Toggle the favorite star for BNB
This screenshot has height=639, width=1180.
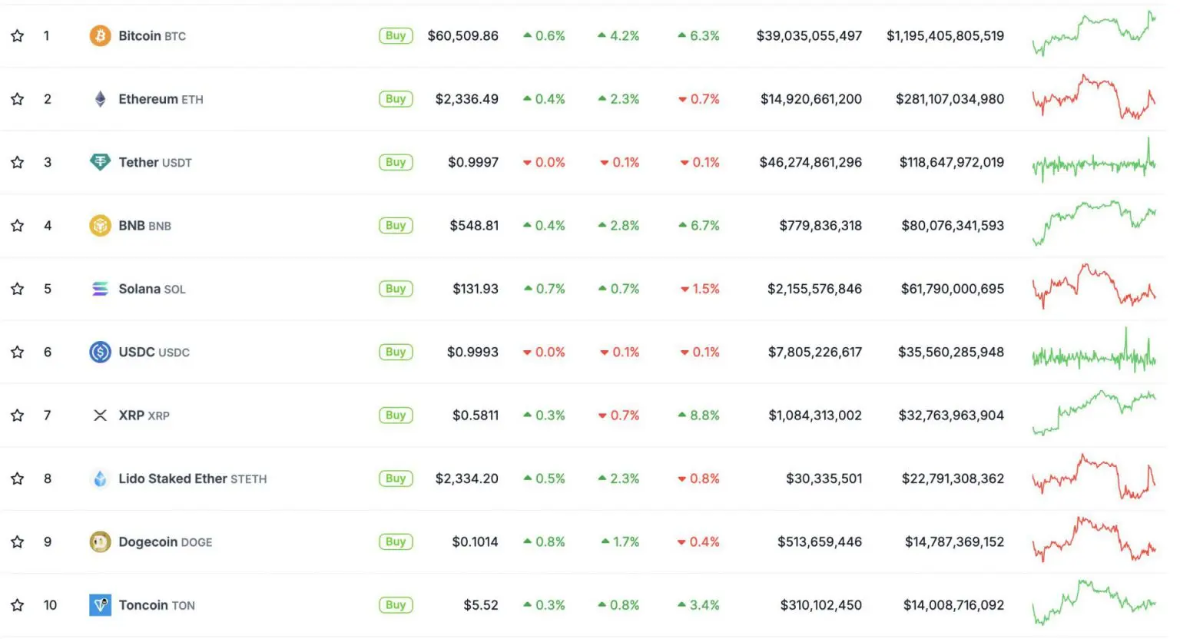[x=17, y=225]
